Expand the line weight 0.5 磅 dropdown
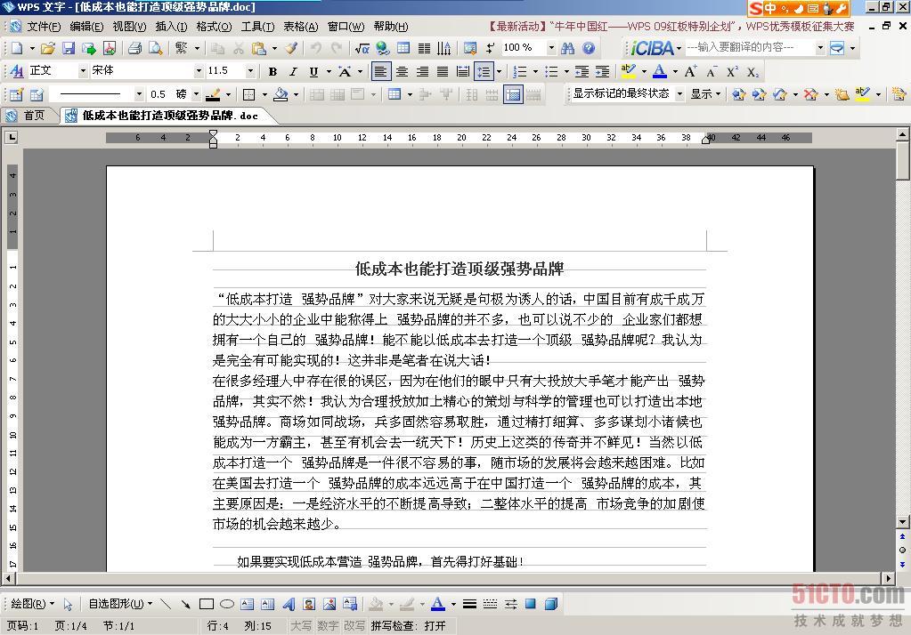911x635 pixels. (x=197, y=94)
